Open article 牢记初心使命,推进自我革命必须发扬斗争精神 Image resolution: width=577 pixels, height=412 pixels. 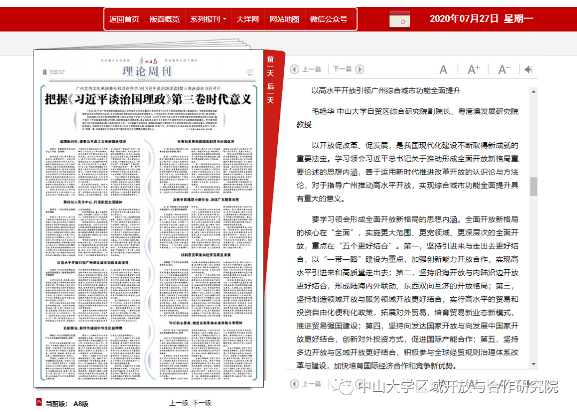tap(206, 323)
